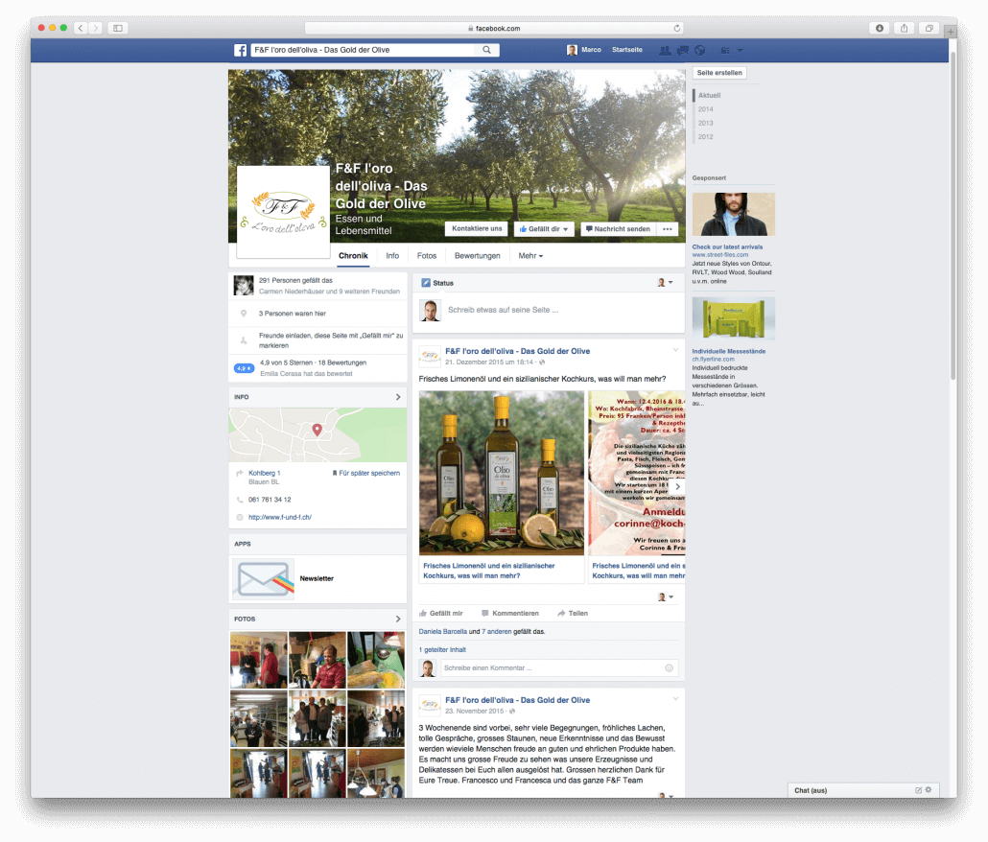Go forward with Safari's forward arrow

pos(95,28)
